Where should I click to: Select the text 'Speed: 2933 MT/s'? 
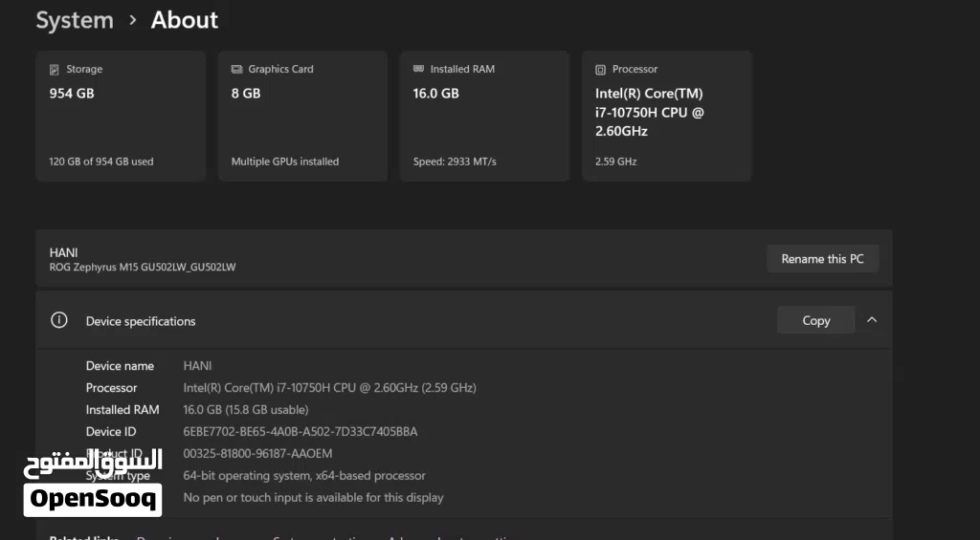click(x=455, y=162)
